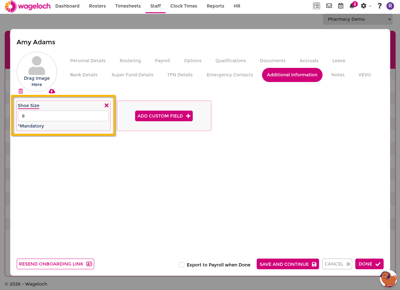The image size is (400, 290).
Task: Switch to the TFN Details tab
Action: point(180,75)
